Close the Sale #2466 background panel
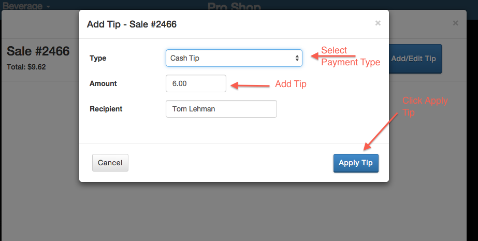Screen dimensions: 478x241 click(x=455, y=23)
